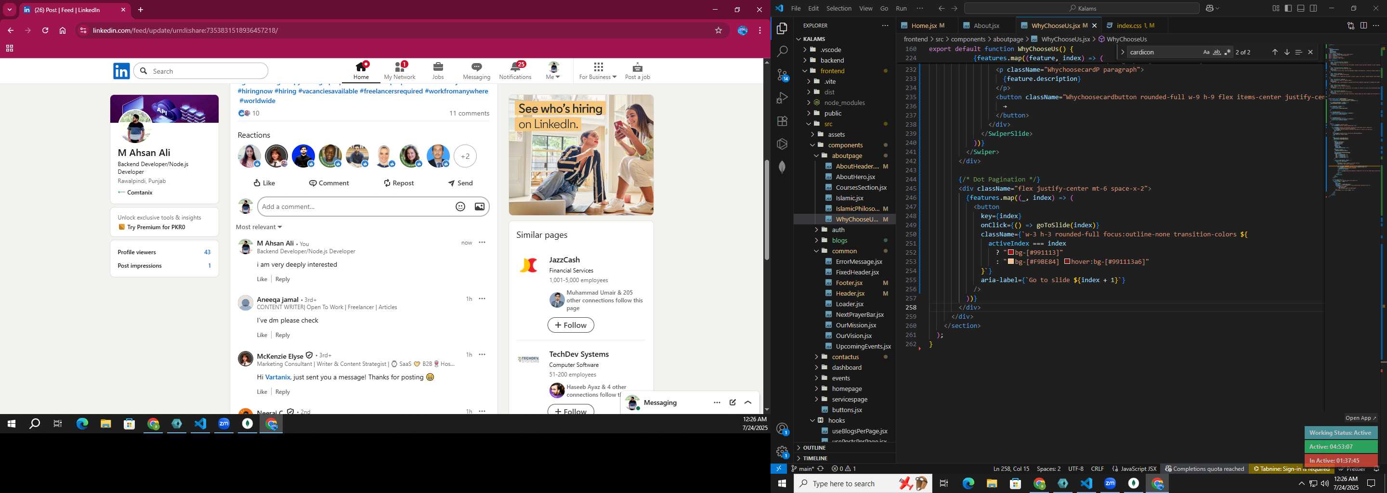Toggle Find in Selection in find widget
This screenshot has width=1387, height=493.
pos(1298,52)
